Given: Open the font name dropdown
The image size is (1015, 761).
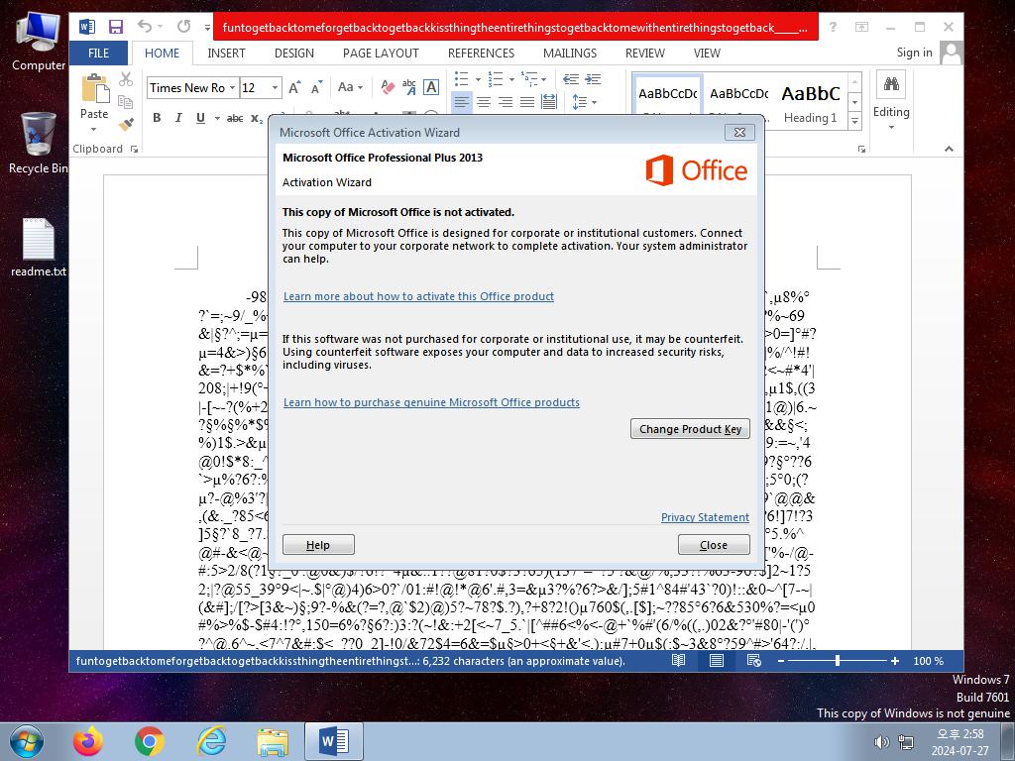Looking at the screenshot, I should [x=232, y=87].
